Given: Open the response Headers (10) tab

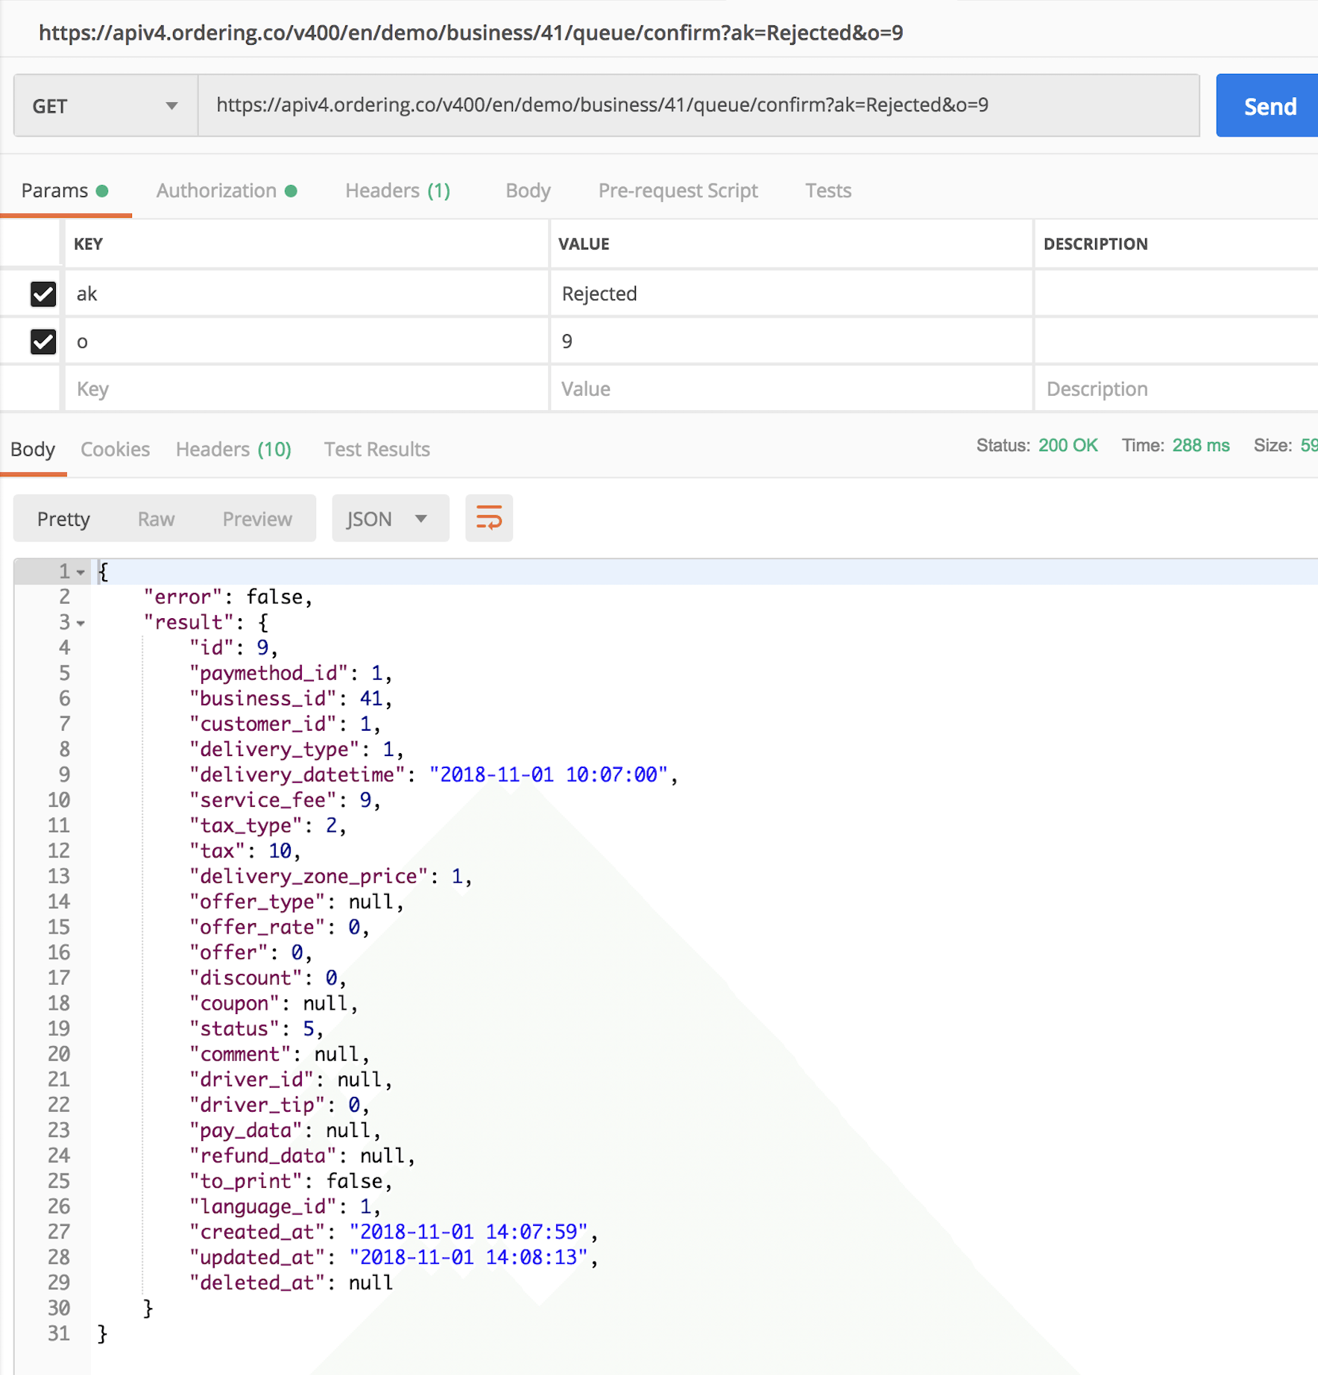Looking at the screenshot, I should click(x=233, y=450).
